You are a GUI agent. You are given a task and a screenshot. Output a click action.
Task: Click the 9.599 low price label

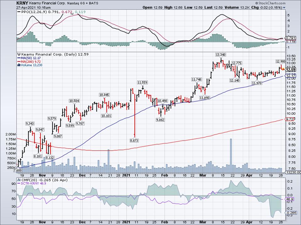[70, 126]
